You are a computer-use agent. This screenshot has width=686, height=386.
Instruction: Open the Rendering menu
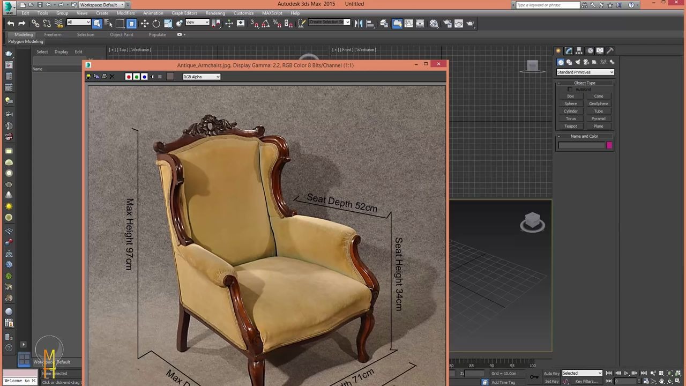pos(215,13)
